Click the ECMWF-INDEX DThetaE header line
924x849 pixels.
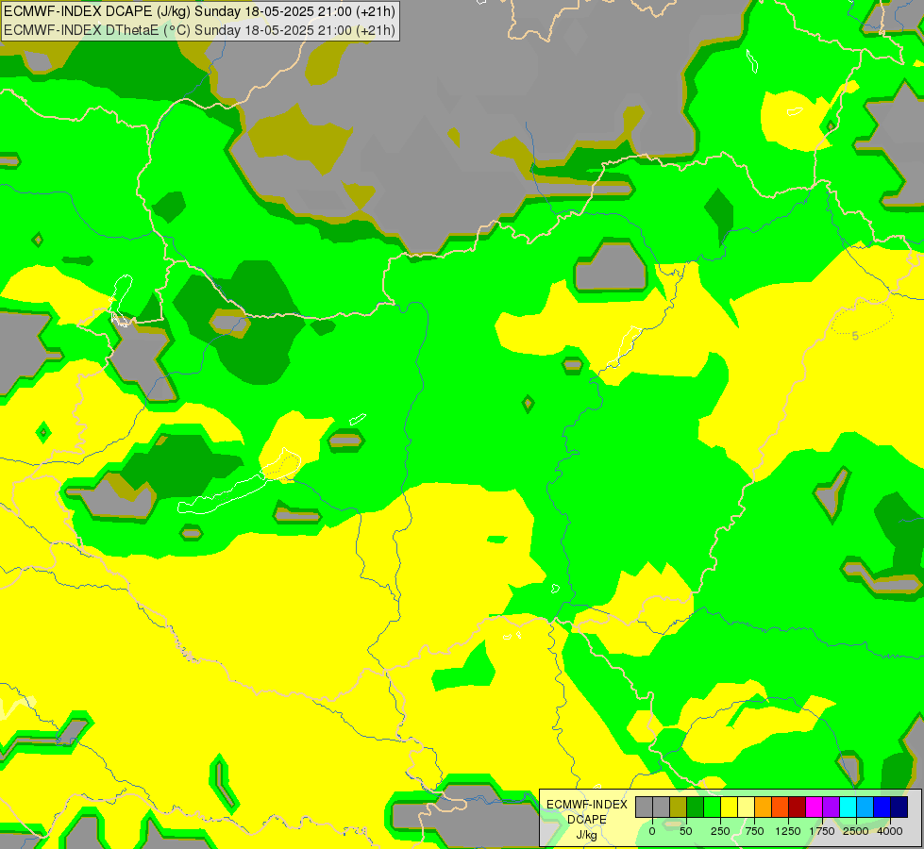point(199,30)
